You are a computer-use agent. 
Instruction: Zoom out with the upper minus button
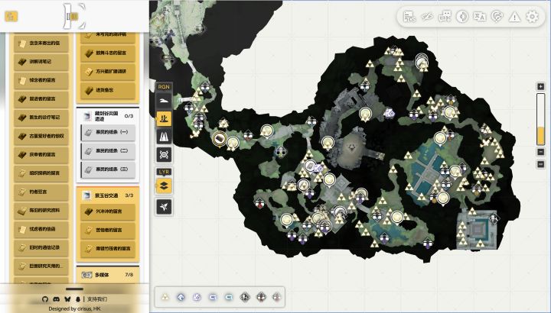pos(540,152)
